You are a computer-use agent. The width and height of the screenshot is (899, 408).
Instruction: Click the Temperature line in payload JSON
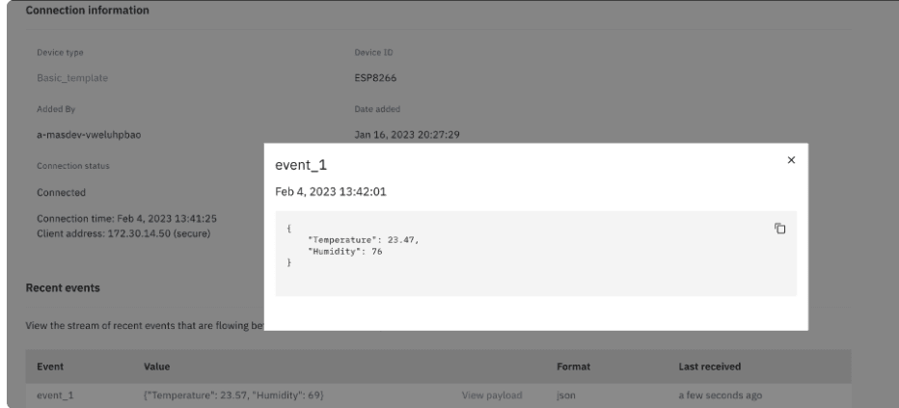click(364, 240)
